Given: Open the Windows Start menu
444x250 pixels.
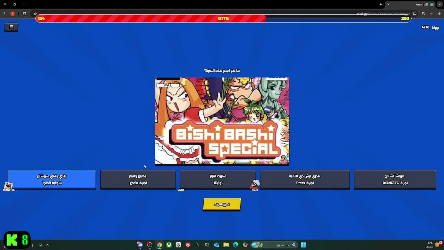Looking at the screenshot, I should 303,245.
